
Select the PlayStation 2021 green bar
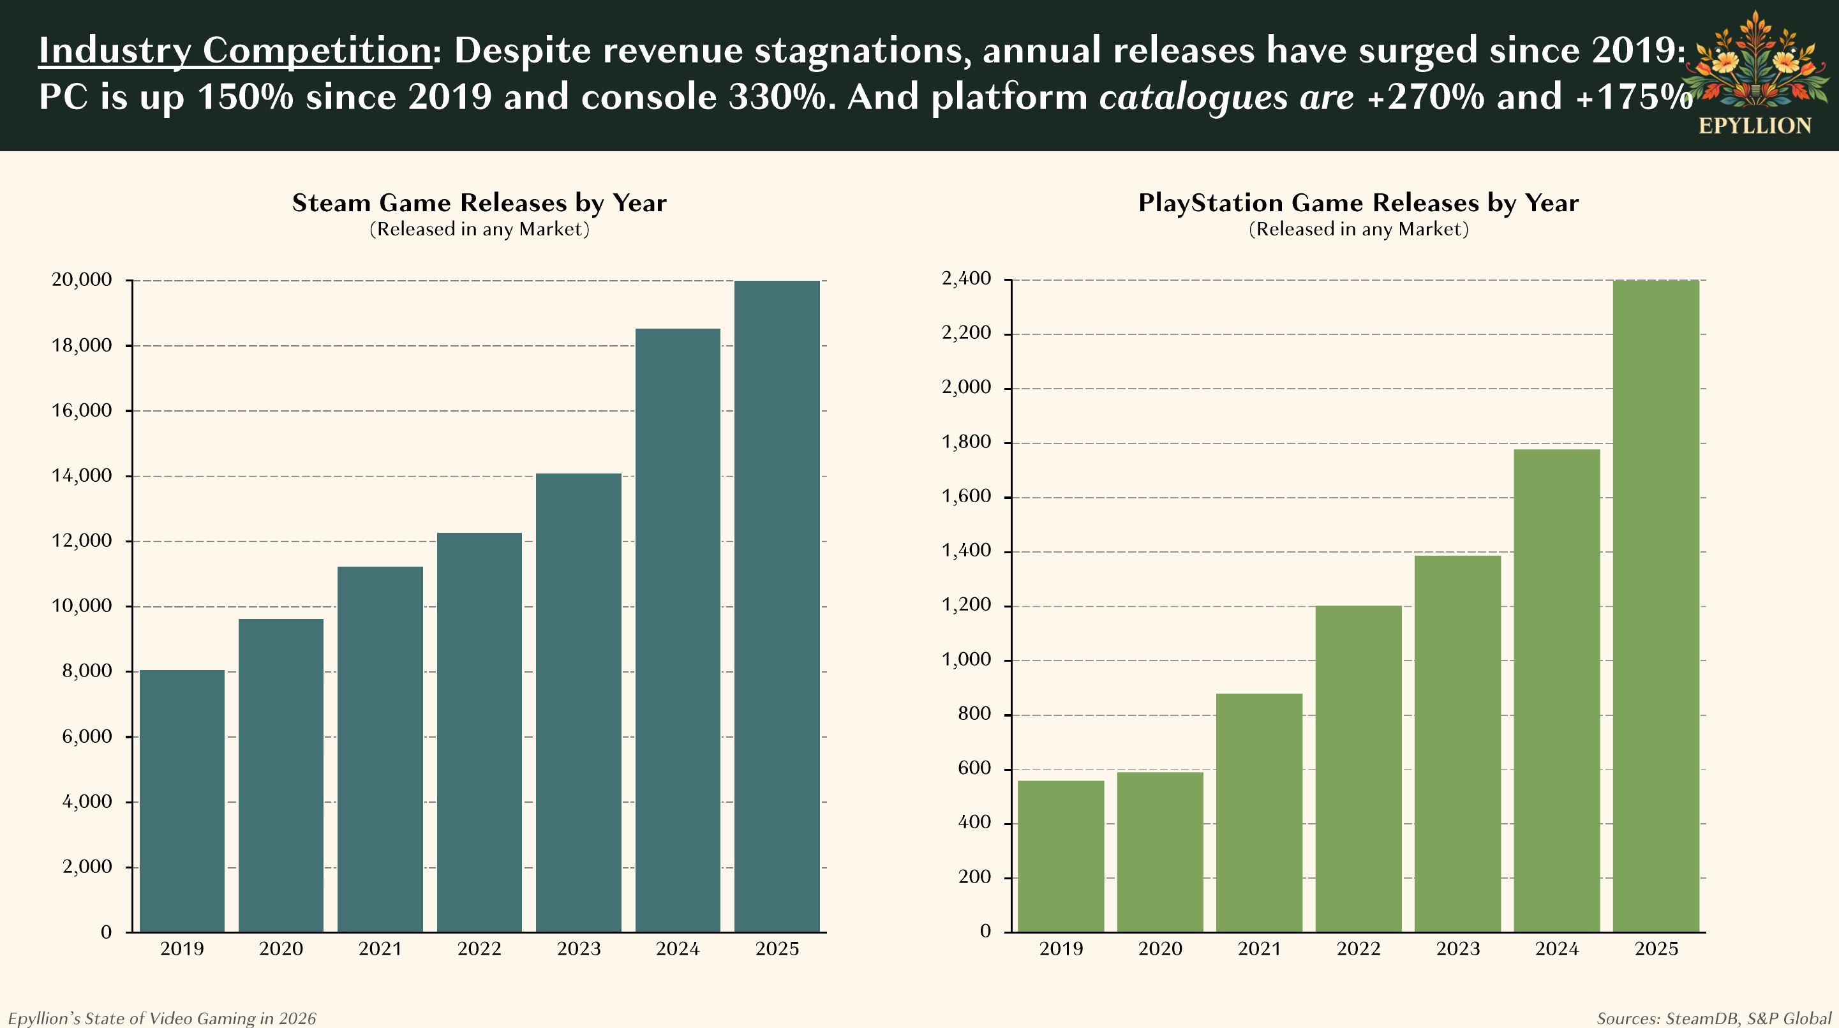tap(1258, 812)
